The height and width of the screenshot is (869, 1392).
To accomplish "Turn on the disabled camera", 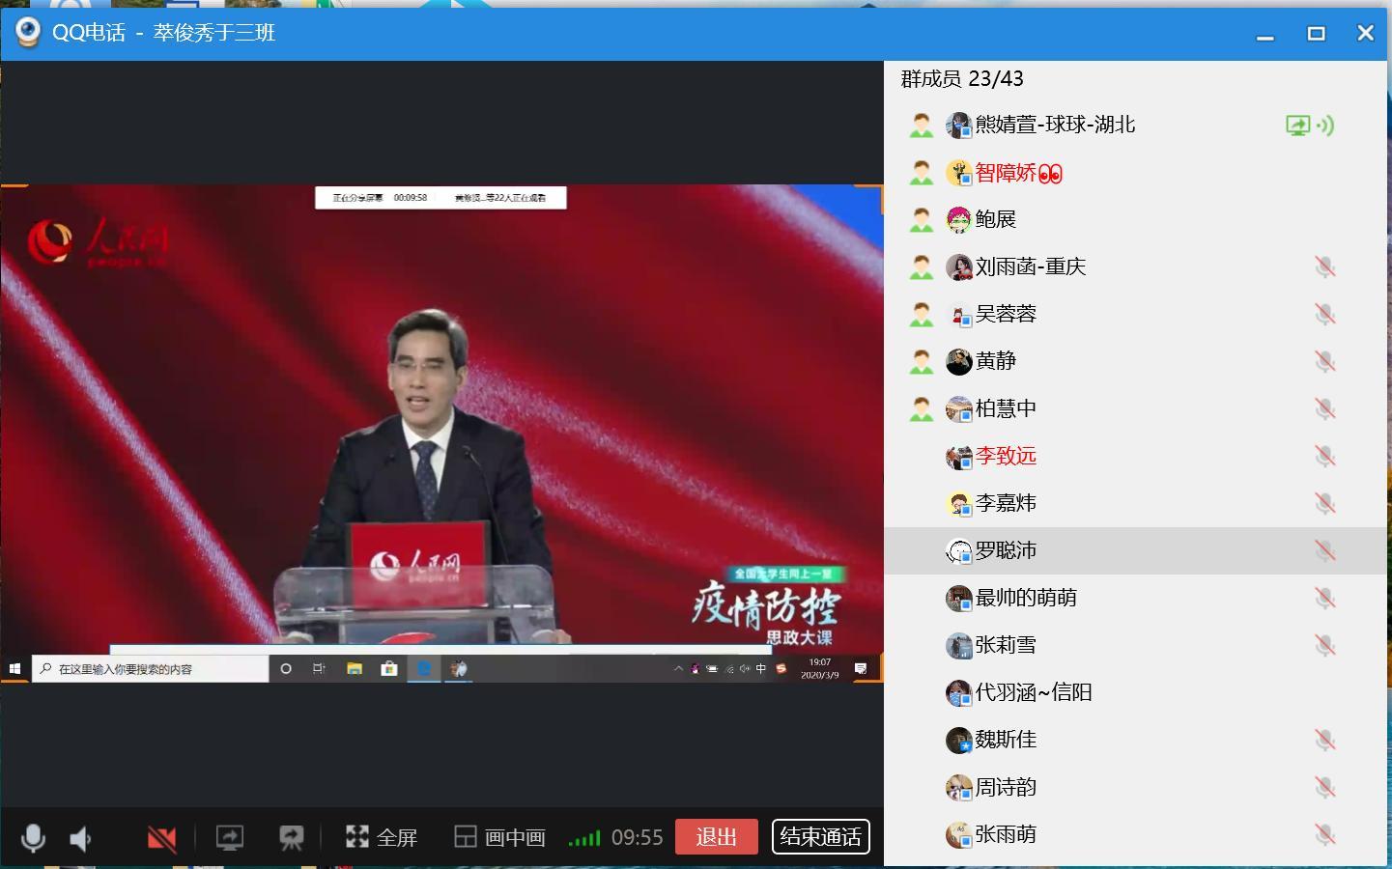I will (x=161, y=838).
